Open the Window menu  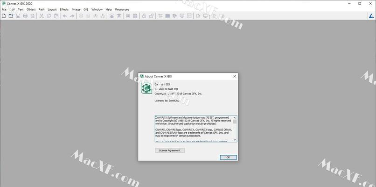[97, 9]
